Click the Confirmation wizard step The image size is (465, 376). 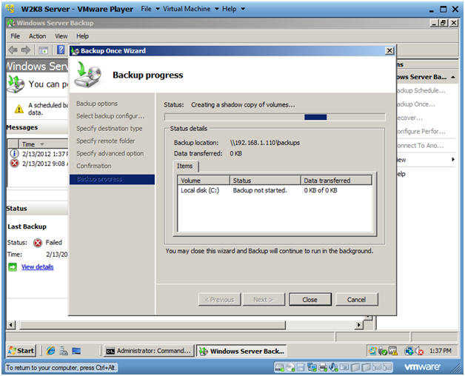pyautogui.click(x=94, y=166)
